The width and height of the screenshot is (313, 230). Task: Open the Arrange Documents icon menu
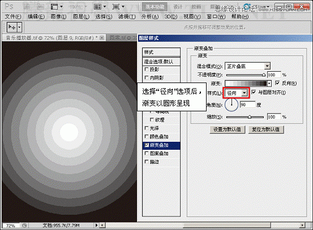point(100,7)
